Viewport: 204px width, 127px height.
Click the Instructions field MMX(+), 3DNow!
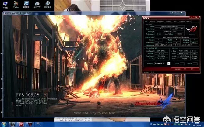click(176, 45)
